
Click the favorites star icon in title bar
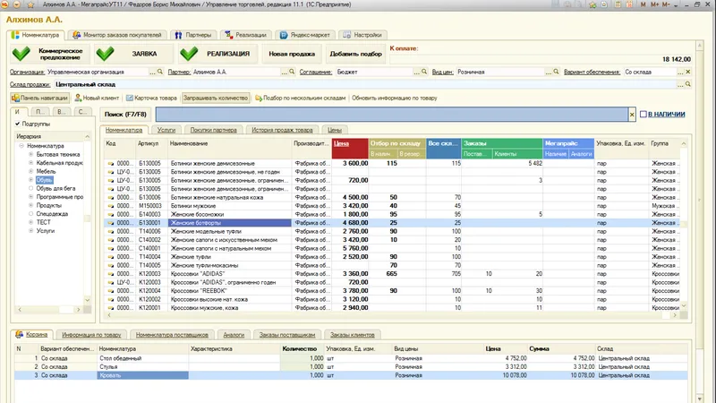pos(31,4)
